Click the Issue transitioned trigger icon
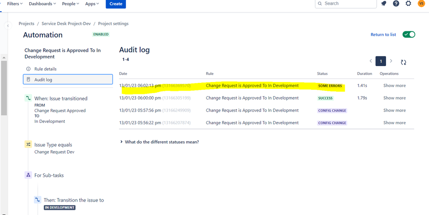The height and width of the screenshot is (215, 429). coord(28,98)
